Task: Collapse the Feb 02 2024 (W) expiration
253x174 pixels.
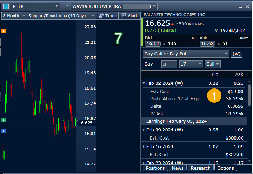Action: pyautogui.click(x=144, y=83)
